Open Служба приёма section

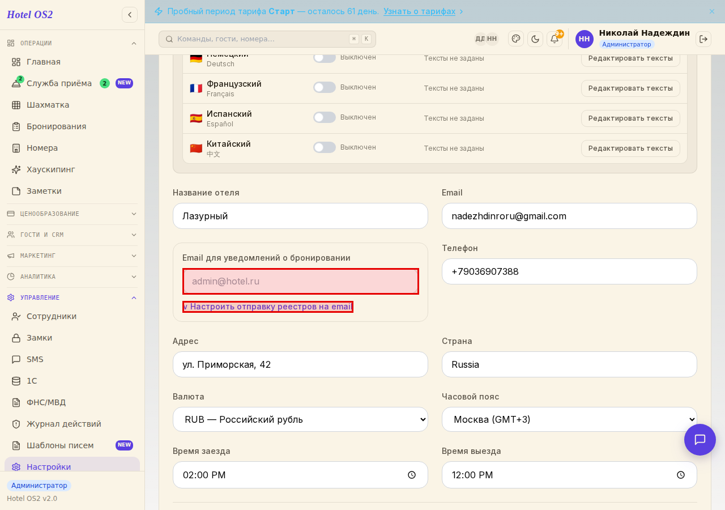72,83
